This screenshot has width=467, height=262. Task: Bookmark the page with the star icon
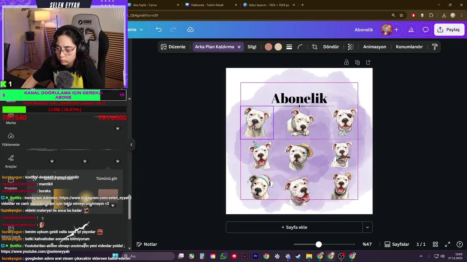click(401, 15)
